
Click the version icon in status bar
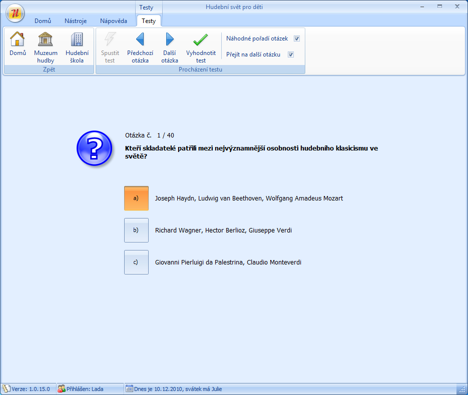[x=7, y=388]
